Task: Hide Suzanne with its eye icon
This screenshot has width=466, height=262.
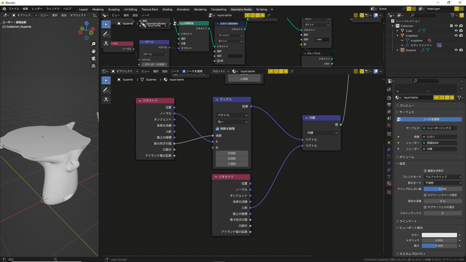Action: tap(456, 50)
